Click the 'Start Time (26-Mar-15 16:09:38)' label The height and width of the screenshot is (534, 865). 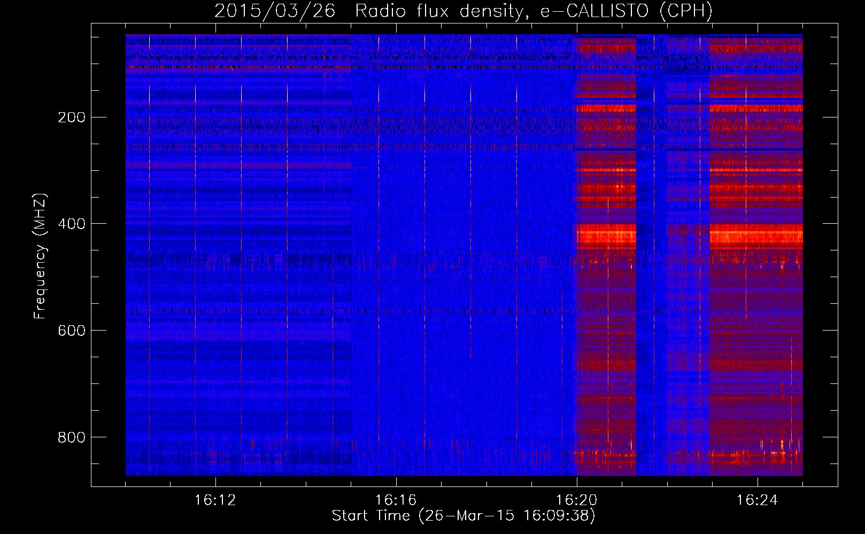point(464,516)
